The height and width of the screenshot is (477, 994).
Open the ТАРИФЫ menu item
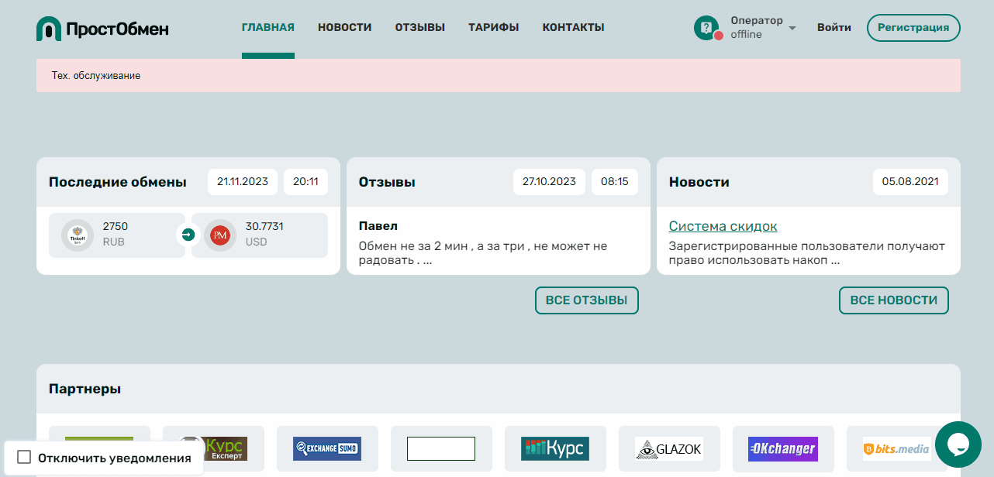[x=493, y=28]
